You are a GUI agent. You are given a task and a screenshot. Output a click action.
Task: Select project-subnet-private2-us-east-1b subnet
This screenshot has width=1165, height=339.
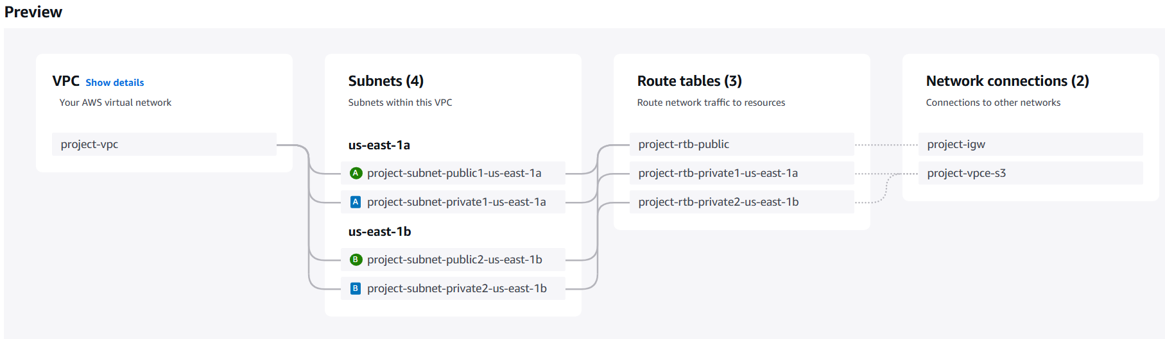[456, 288]
